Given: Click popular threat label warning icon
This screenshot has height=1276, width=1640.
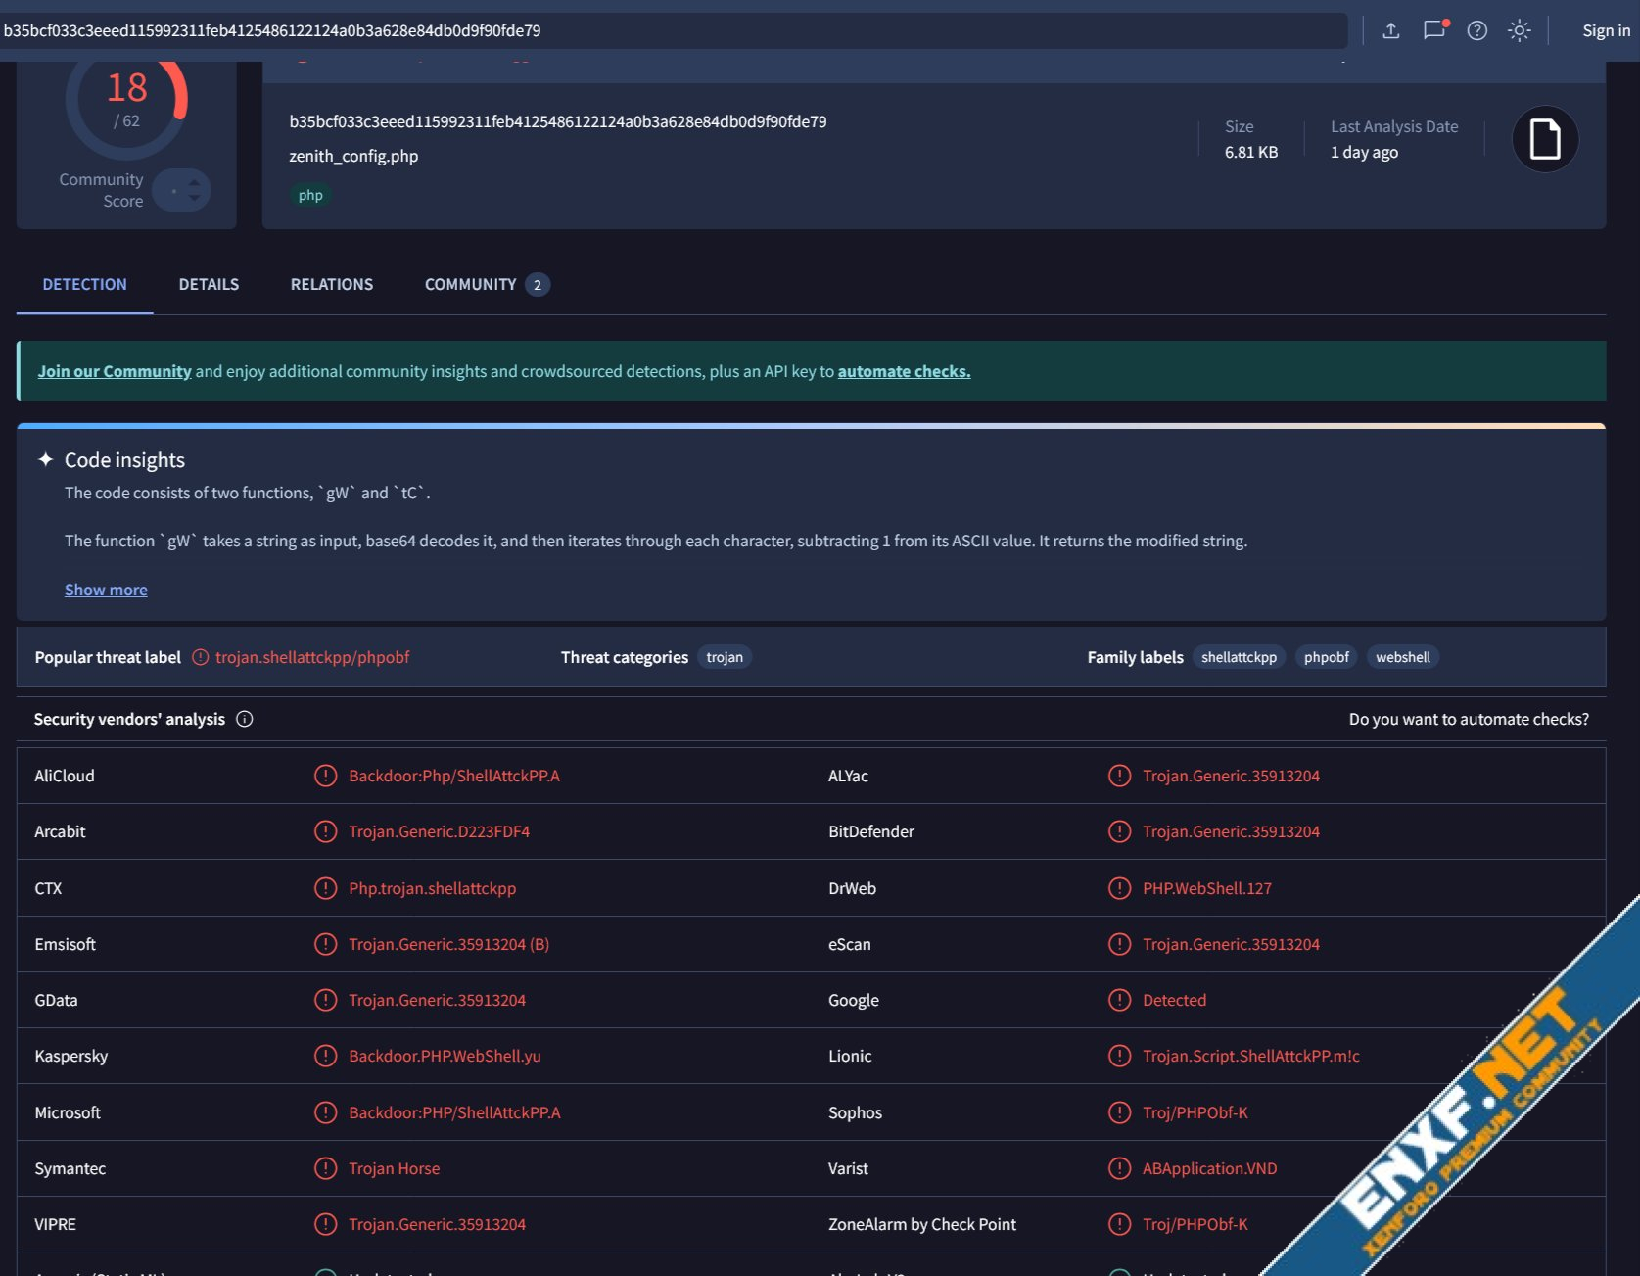Looking at the screenshot, I should (x=200, y=657).
